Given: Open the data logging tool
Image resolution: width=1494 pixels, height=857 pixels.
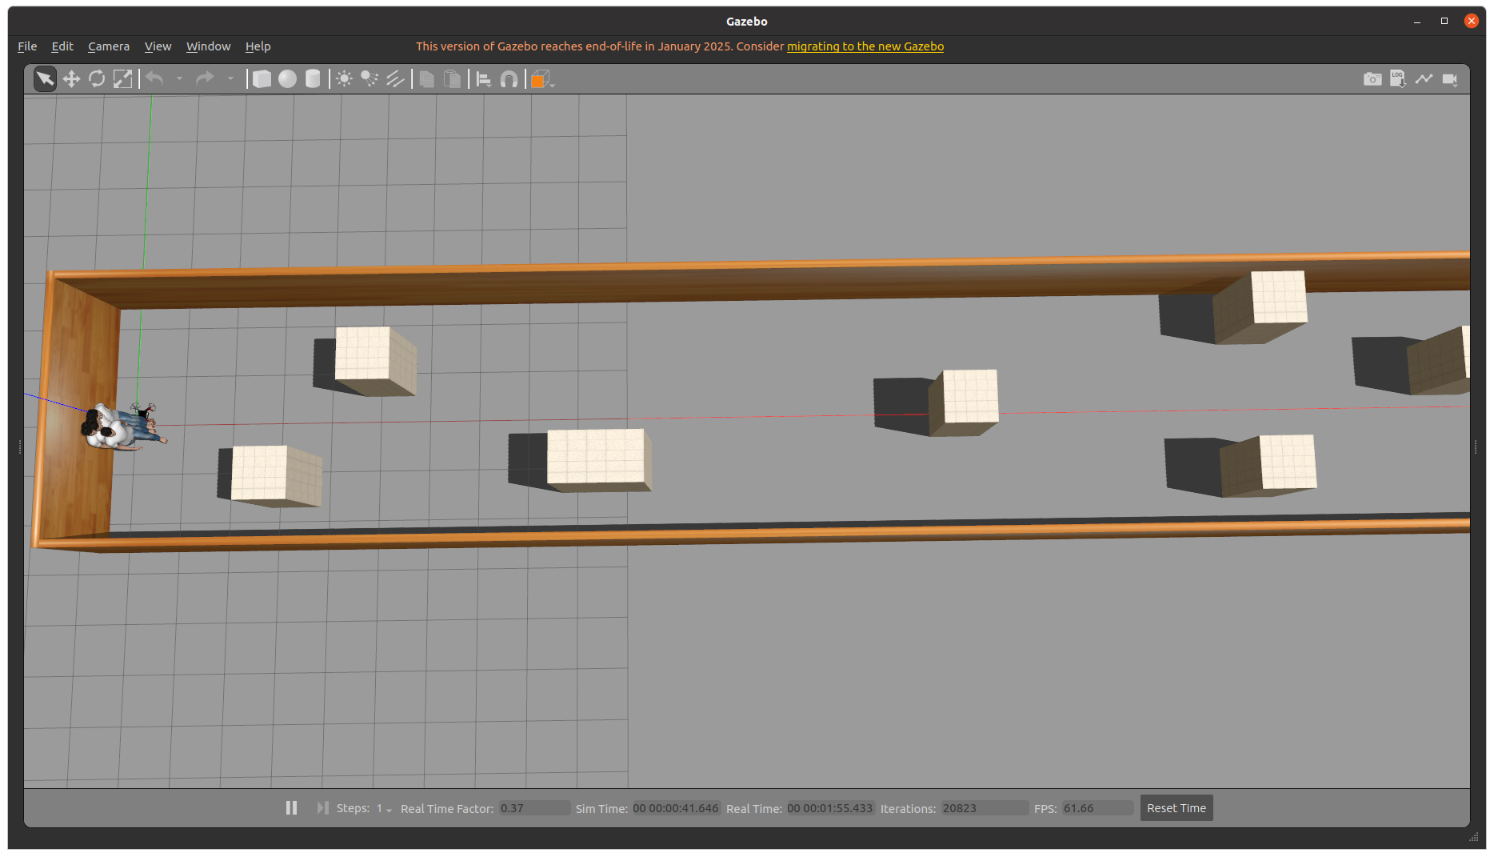Looking at the screenshot, I should coord(1398,78).
